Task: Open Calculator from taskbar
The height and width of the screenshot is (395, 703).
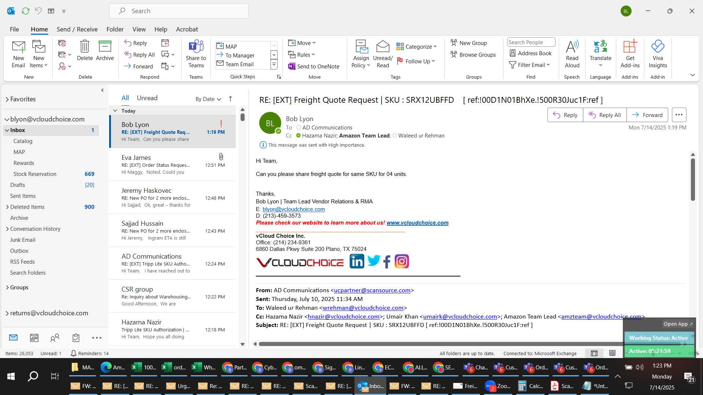Action: pyautogui.click(x=530, y=386)
